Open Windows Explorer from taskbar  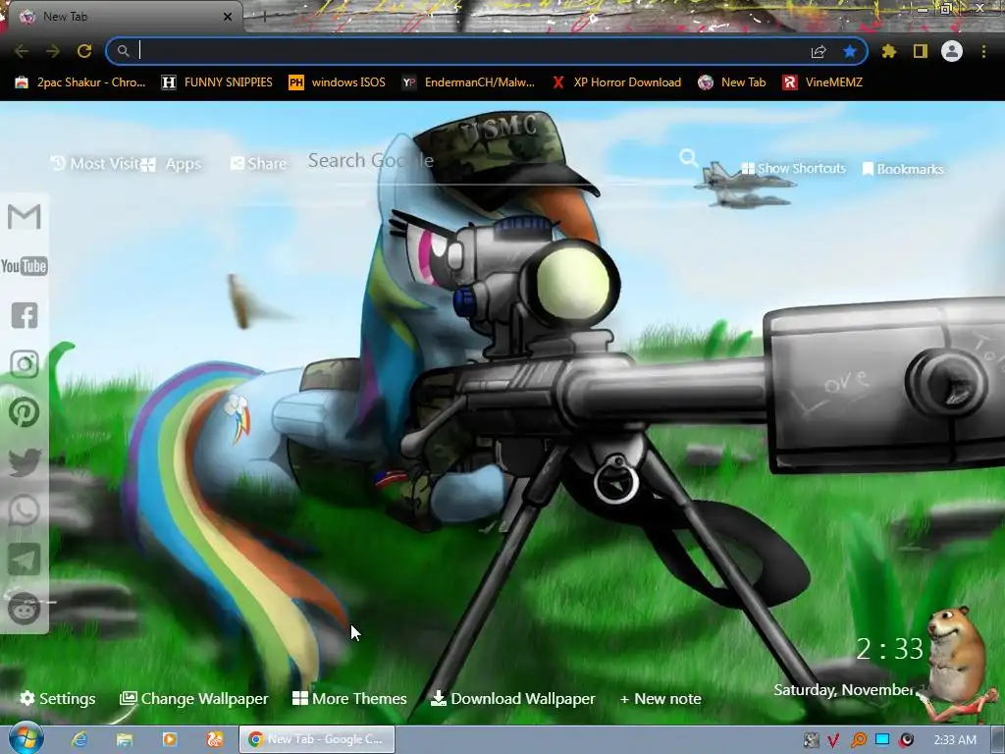click(125, 740)
